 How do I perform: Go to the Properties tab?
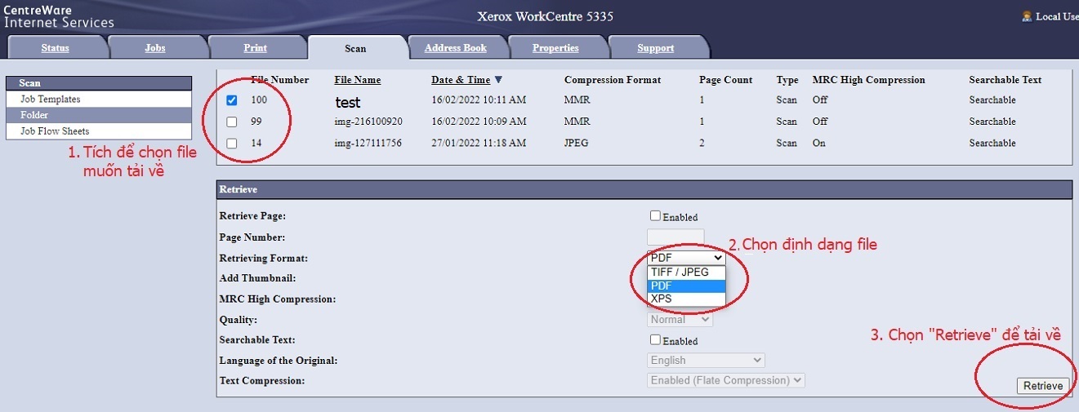pyautogui.click(x=555, y=48)
